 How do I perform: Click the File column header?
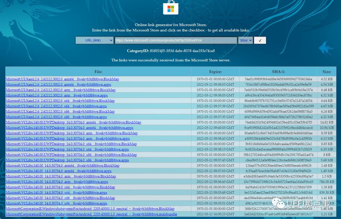pyautogui.click(x=98, y=72)
